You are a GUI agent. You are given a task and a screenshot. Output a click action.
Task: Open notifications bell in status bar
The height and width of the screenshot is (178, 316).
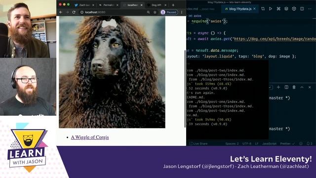[310, 144]
